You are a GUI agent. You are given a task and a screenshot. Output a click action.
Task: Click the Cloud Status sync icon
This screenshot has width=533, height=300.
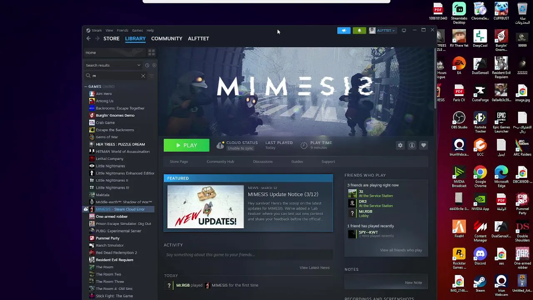click(x=220, y=145)
